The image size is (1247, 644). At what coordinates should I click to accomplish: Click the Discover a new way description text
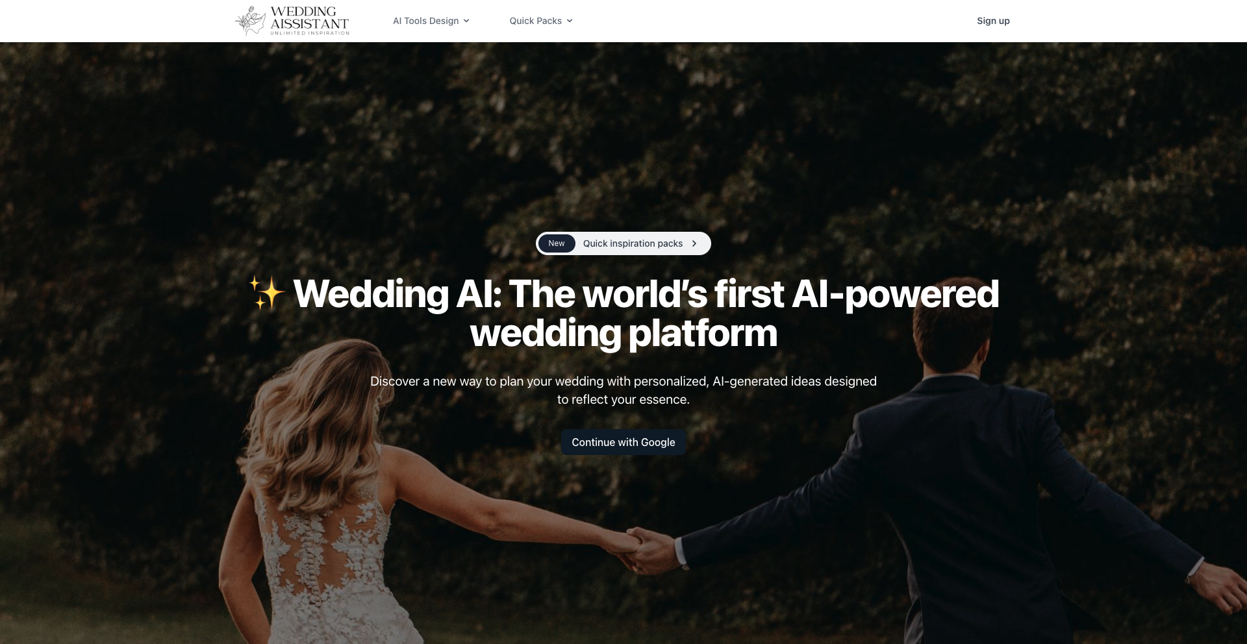click(623, 390)
